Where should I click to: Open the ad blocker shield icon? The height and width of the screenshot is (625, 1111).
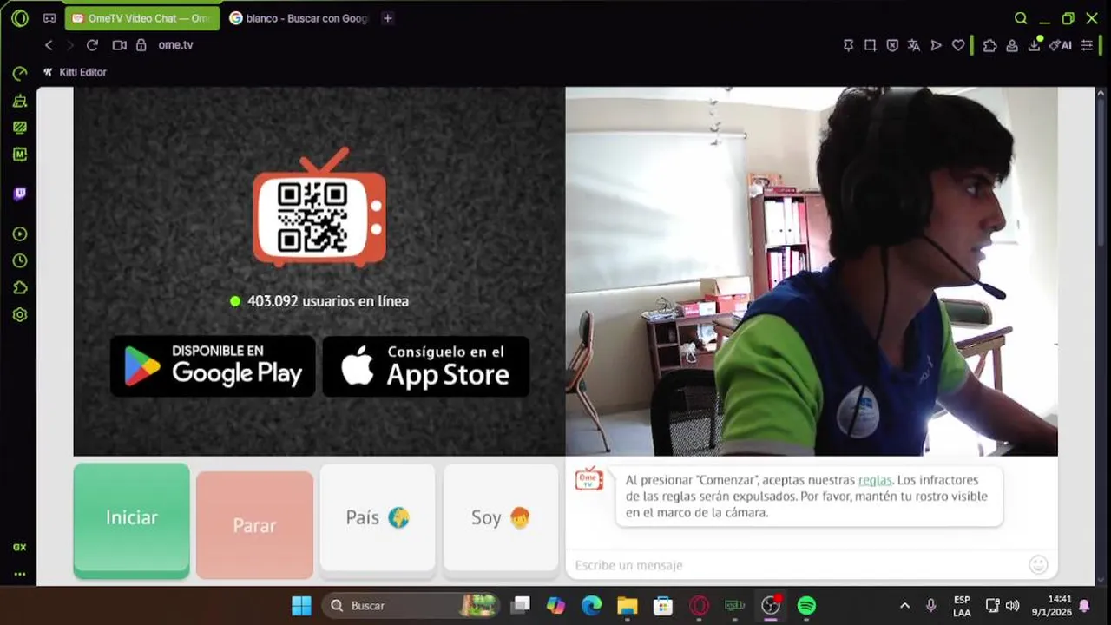(892, 45)
